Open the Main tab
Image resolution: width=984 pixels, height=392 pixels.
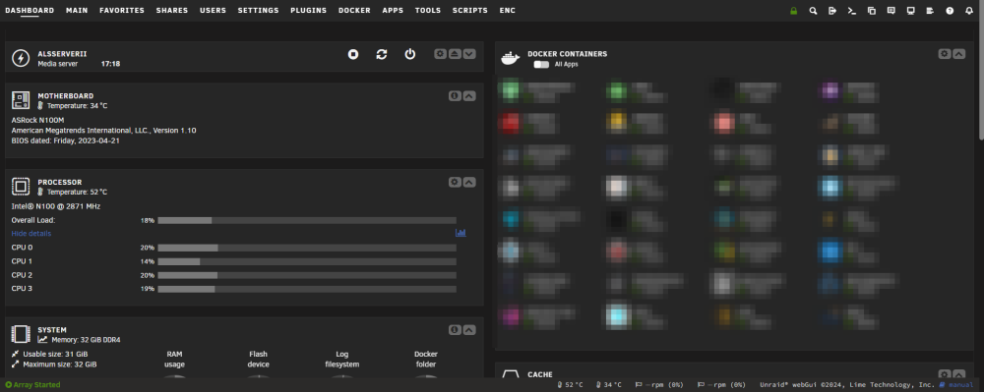pos(77,11)
